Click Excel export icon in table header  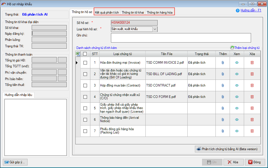click(x=78, y=54)
